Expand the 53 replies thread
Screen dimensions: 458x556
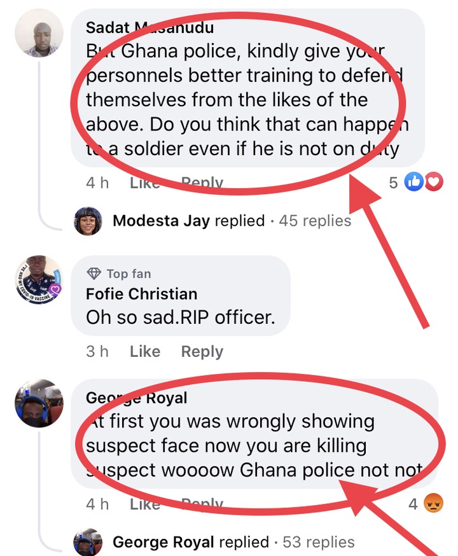[318, 542]
